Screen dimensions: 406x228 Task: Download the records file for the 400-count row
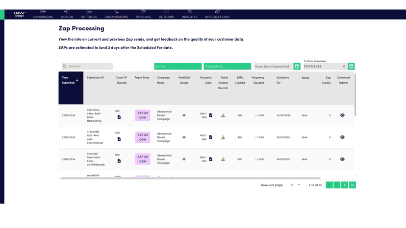point(119,139)
